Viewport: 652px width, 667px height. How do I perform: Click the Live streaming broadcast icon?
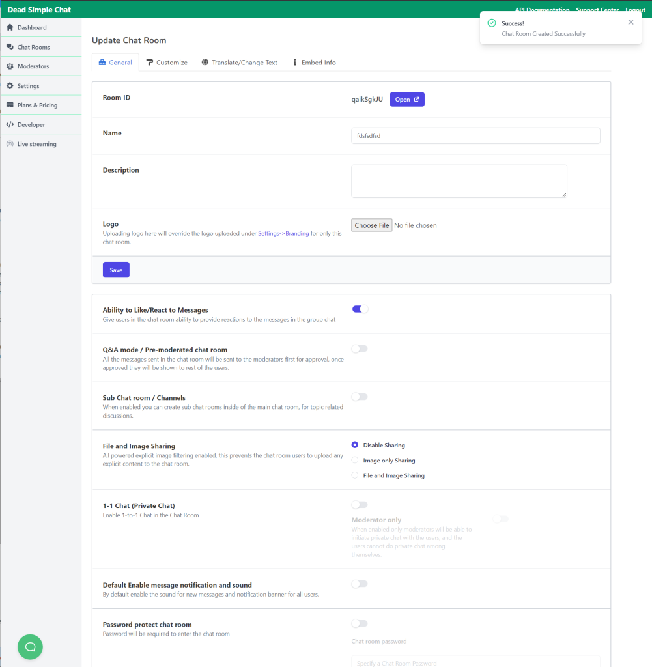10,144
